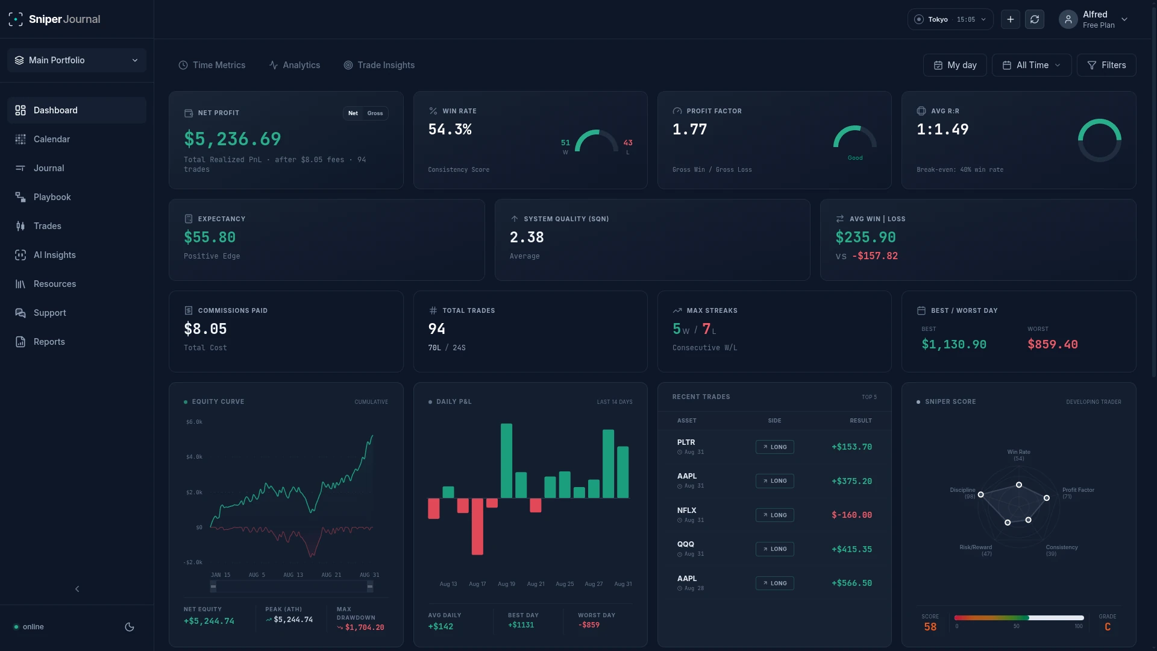
Task: Collapse the sidebar with left arrow
Action: pyautogui.click(x=77, y=589)
